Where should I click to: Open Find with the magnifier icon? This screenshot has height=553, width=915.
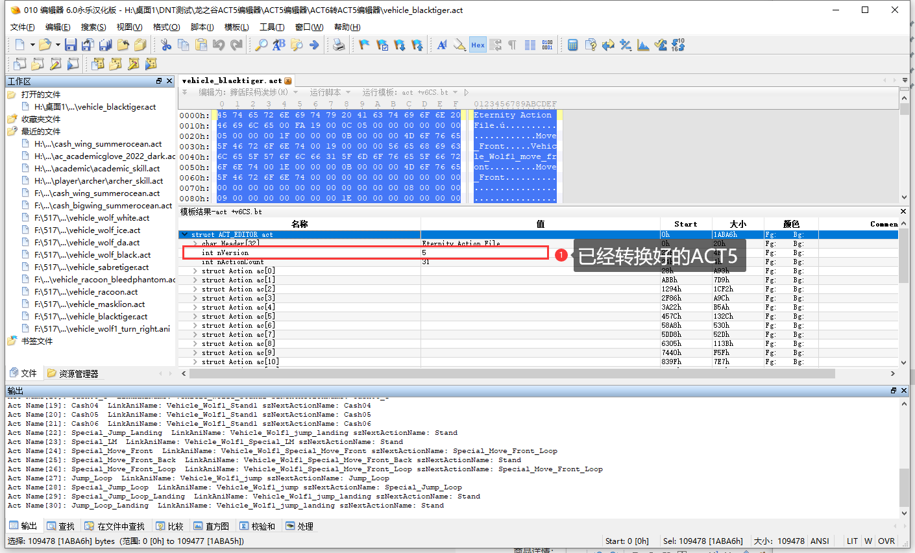tap(261, 45)
